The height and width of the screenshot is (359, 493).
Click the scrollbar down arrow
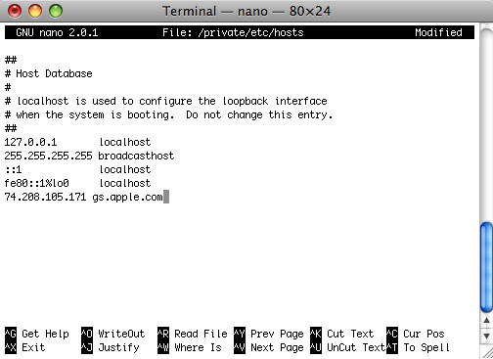(x=486, y=336)
